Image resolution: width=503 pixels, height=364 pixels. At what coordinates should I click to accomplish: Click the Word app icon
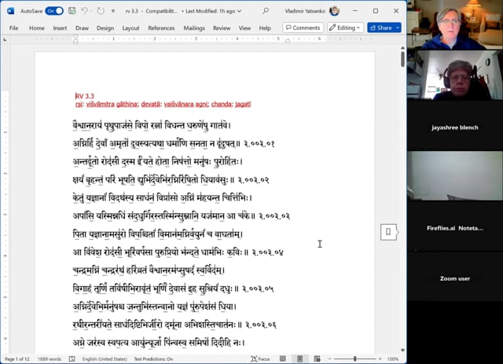pos(10,11)
